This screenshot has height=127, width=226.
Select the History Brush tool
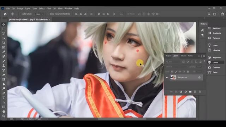[x=4, y=70]
